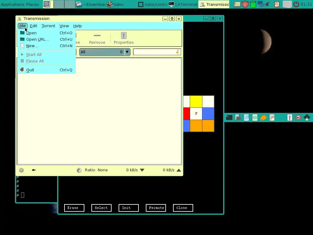Click the Erase button in rubix

pos(74,208)
